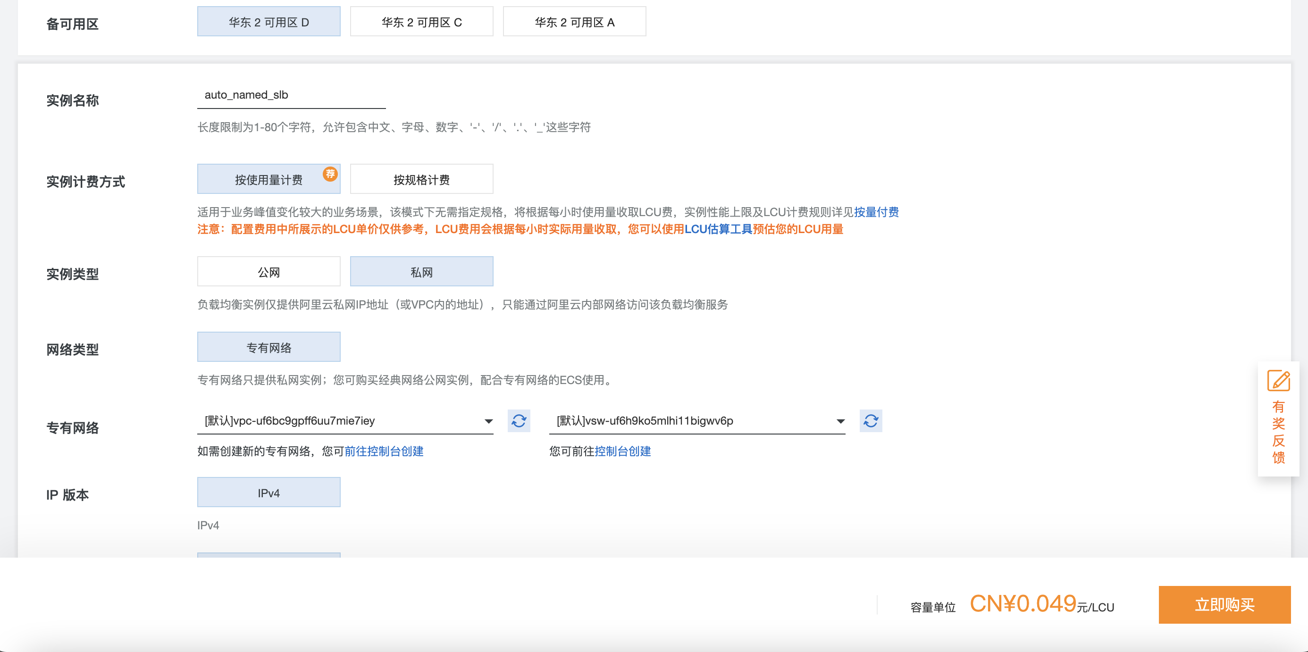The height and width of the screenshot is (652, 1308).
Task: Click the recommended badge on pay-by-usage
Action: pyautogui.click(x=330, y=174)
